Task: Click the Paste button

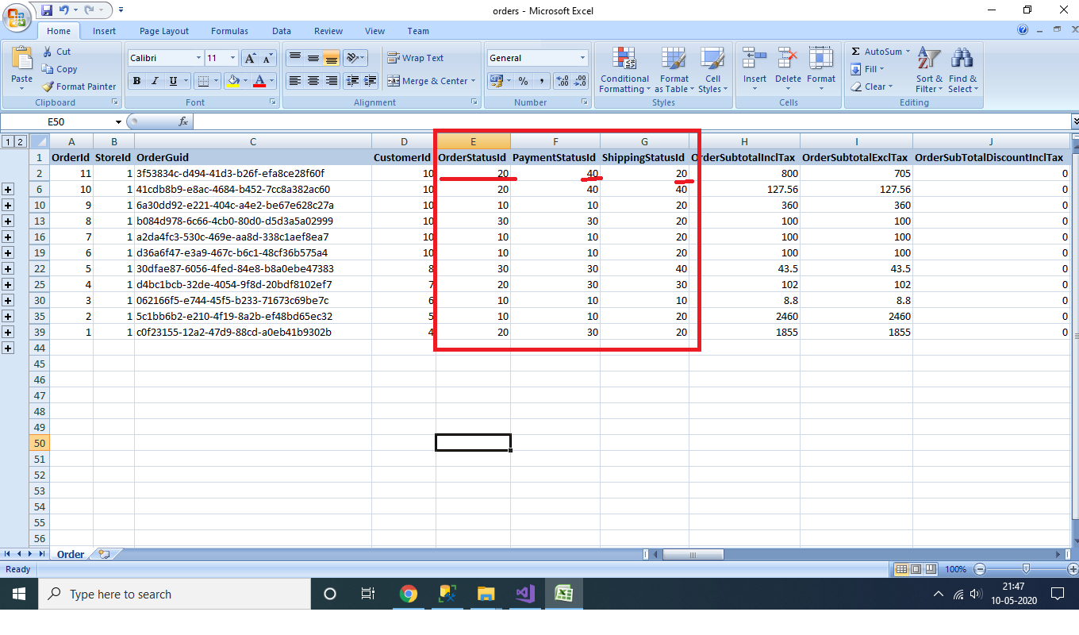Action: [22, 67]
